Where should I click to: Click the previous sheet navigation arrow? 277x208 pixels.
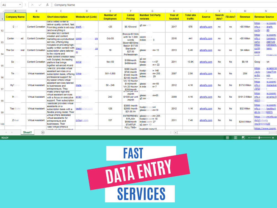6,132
